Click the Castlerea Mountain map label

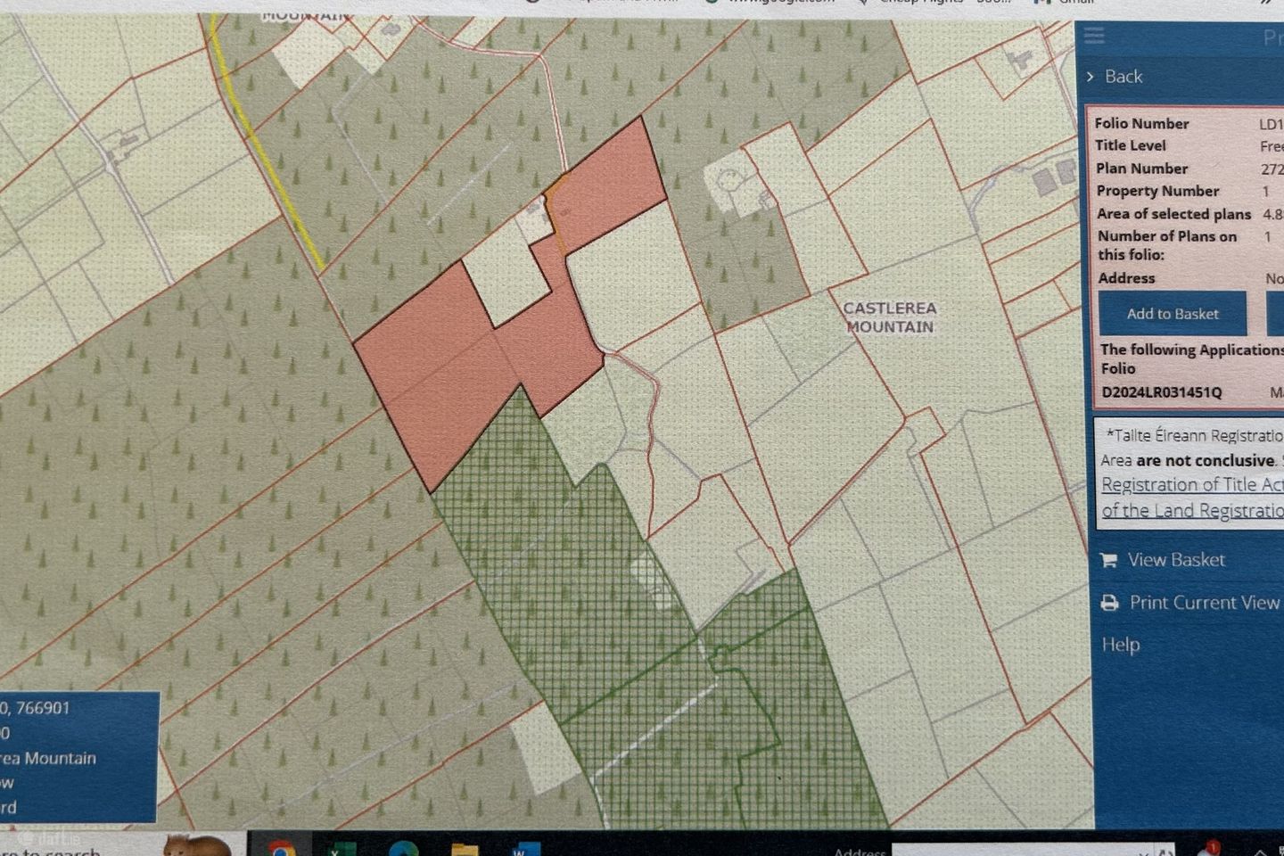[x=889, y=317]
